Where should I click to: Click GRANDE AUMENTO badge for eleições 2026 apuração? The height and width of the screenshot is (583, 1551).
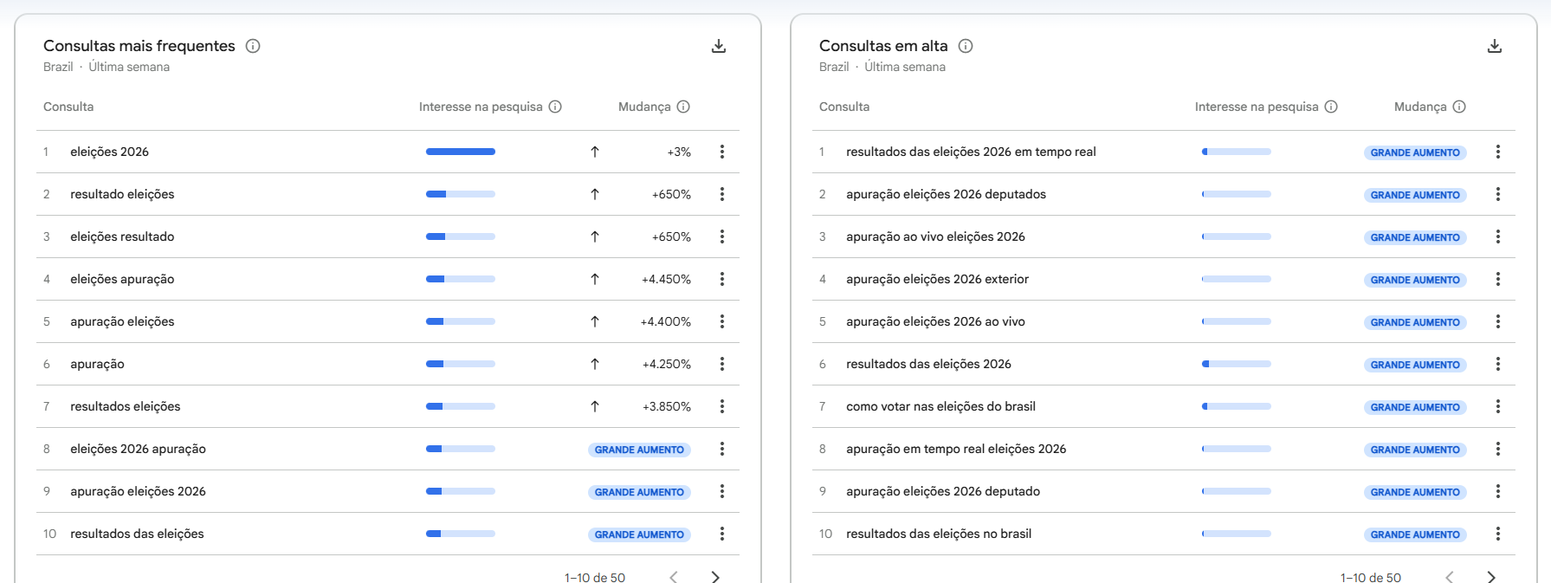tap(639, 450)
